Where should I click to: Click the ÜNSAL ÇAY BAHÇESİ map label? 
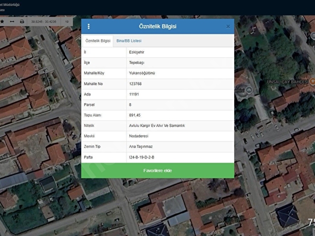click(287, 82)
